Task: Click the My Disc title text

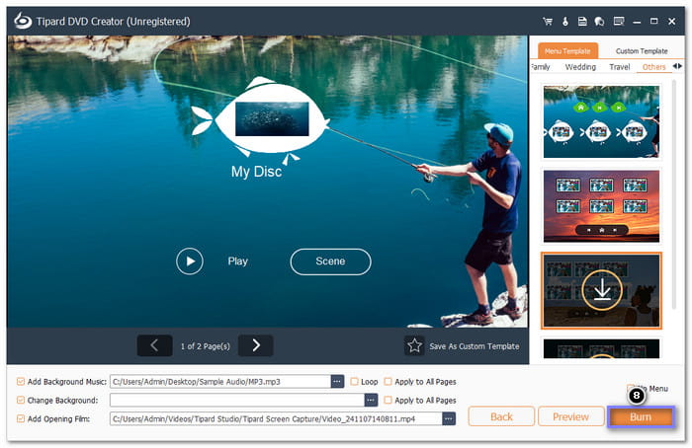Action: [256, 172]
